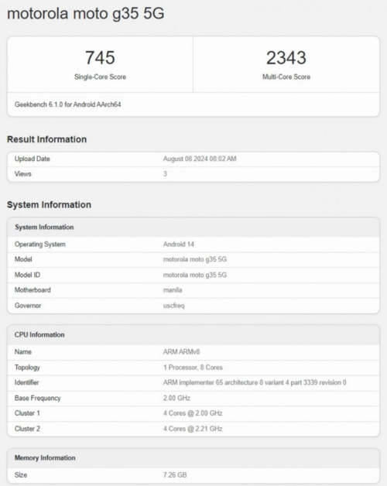
Task: Click the 'Identifier' row label
Action: (x=26, y=382)
